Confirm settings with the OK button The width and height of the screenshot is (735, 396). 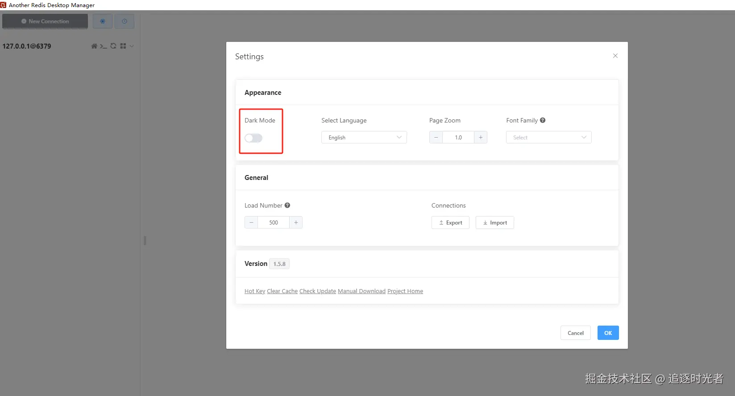coord(608,333)
